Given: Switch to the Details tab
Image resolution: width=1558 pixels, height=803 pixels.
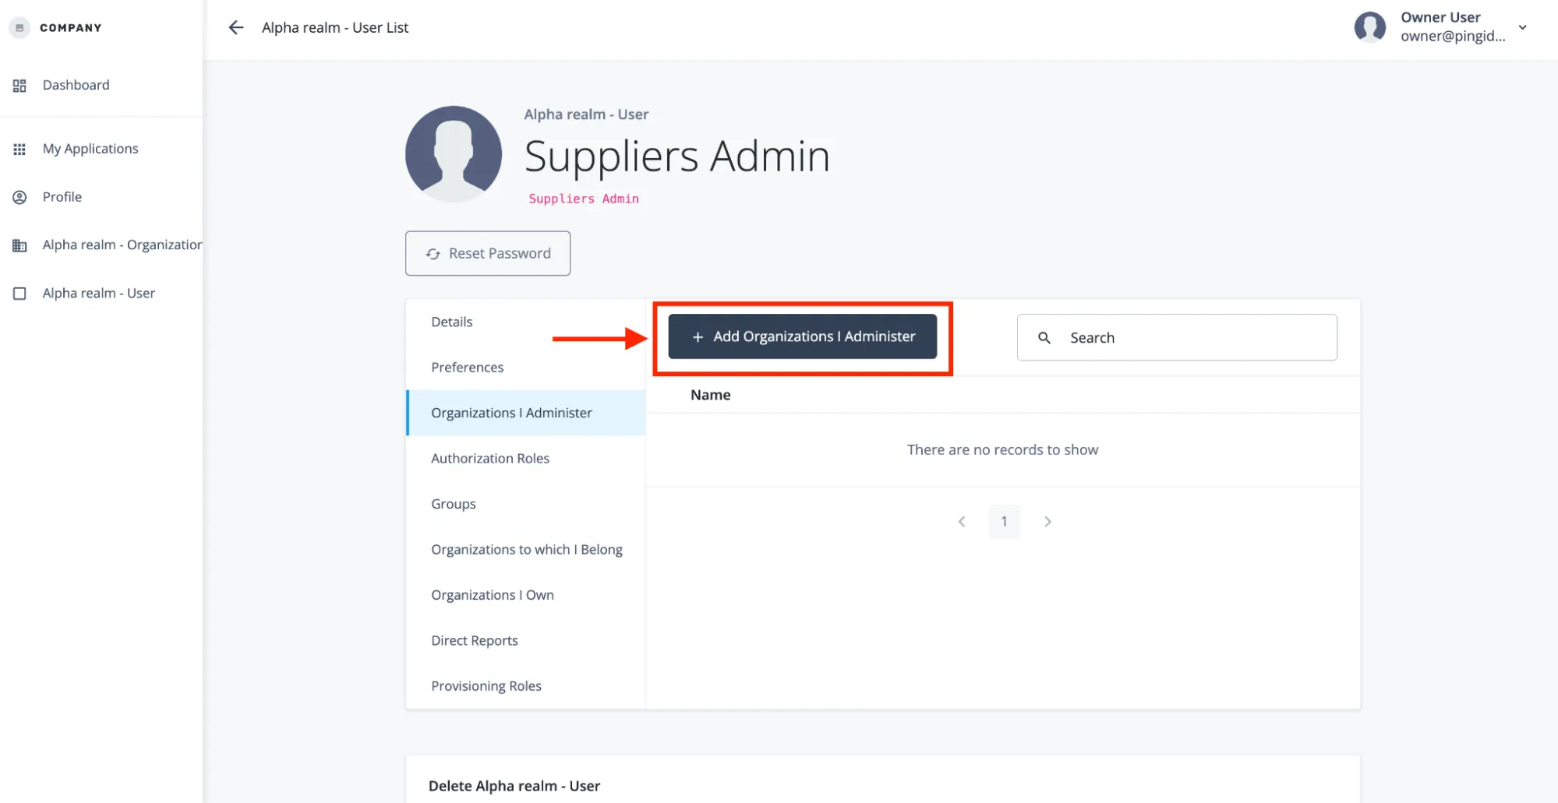Looking at the screenshot, I should [x=526, y=322].
